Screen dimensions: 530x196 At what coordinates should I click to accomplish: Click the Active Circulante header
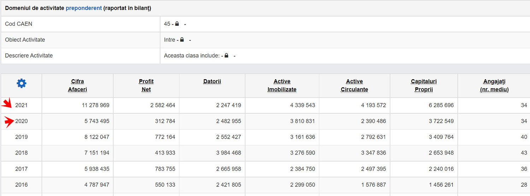tap(354, 86)
